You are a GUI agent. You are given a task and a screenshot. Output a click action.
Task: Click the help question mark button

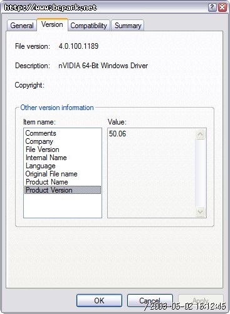click(212, 8)
